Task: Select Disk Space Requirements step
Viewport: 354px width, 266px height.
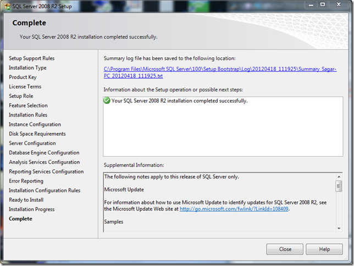Action: (x=37, y=134)
